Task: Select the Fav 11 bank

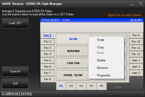Action: click(136, 48)
